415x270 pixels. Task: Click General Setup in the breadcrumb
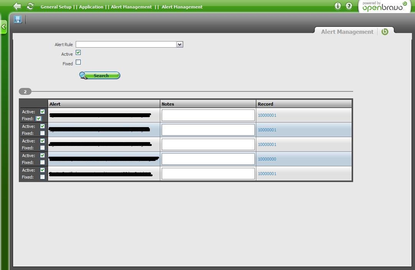pos(56,7)
